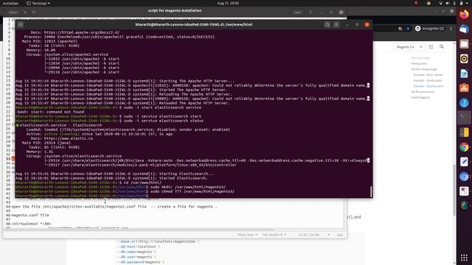Image resolution: width=472 pixels, height=265 pixels.
Task: Click the '--db-host=localhost' line on the web page
Action: [139, 247]
